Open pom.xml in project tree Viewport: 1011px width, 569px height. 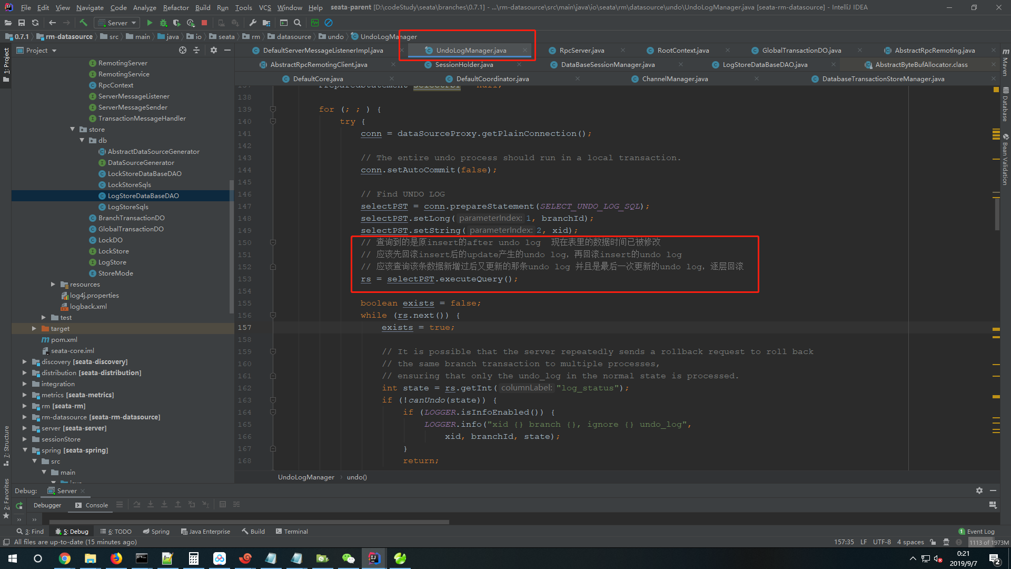[x=64, y=339]
